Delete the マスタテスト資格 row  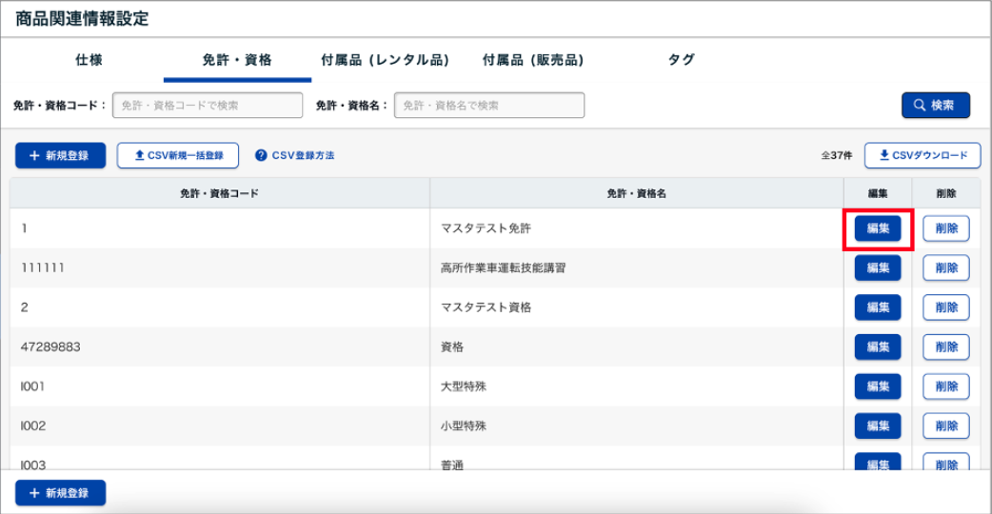[945, 307]
